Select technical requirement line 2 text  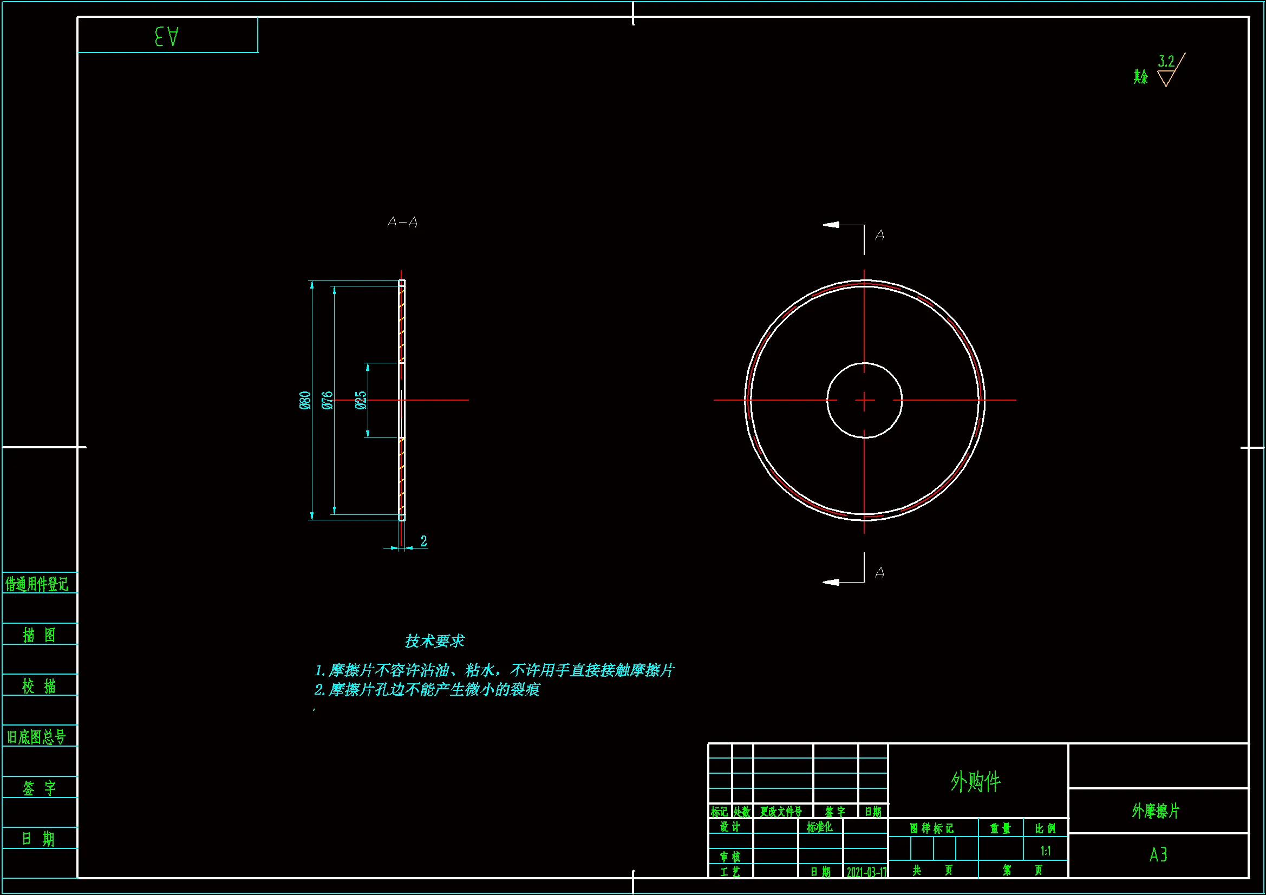pyautogui.click(x=427, y=690)
